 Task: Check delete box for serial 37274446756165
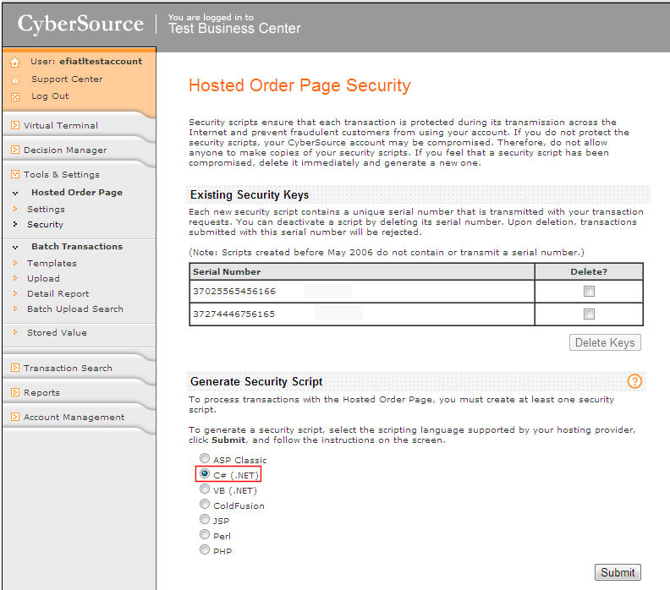click(589, 314)
